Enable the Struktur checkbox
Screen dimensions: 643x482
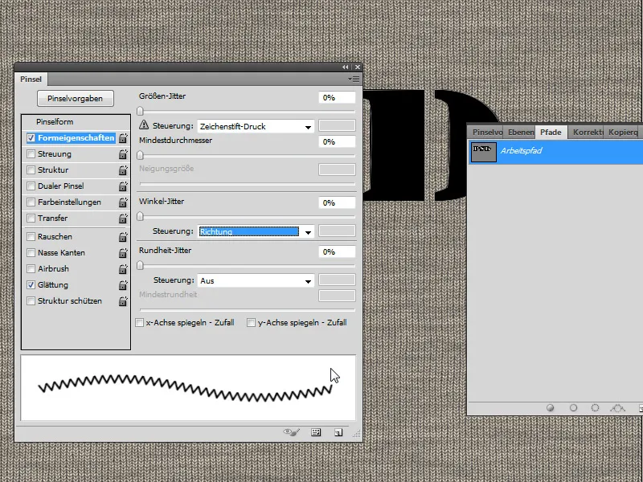tap(31, 170)
